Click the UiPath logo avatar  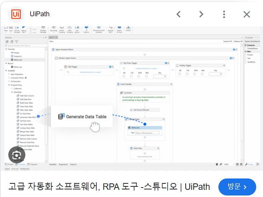(16, 14)
